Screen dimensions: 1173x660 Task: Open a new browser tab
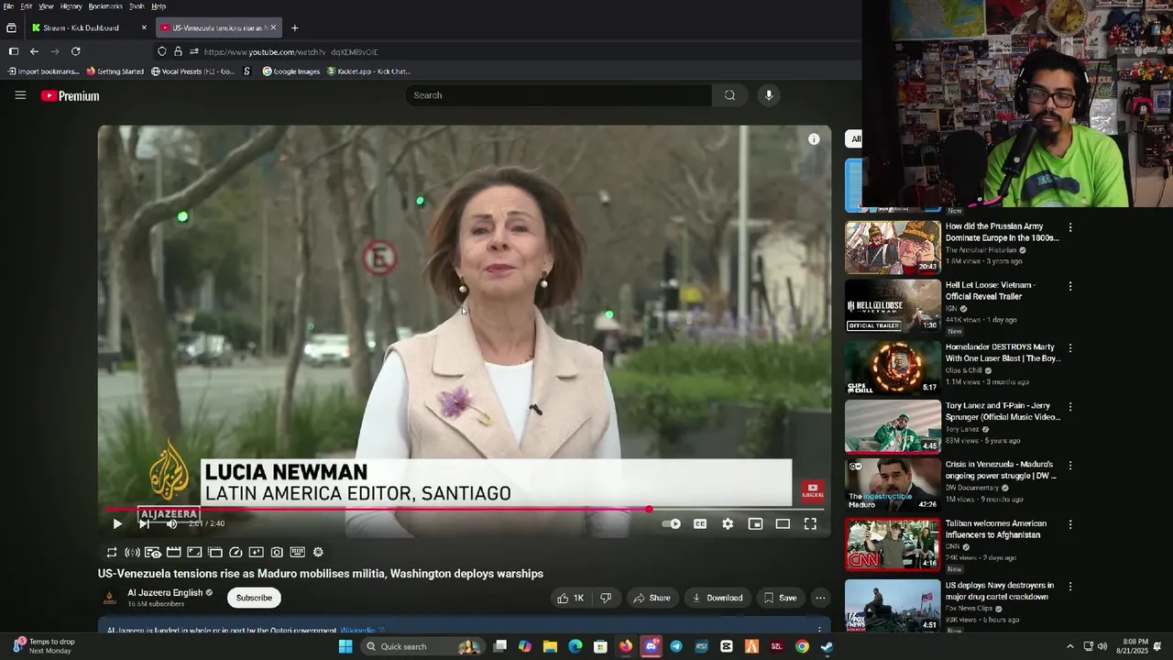tap(294, 27)
